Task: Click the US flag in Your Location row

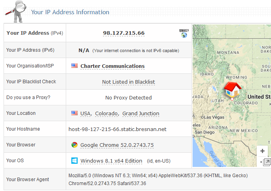Action: pos(74,113)
